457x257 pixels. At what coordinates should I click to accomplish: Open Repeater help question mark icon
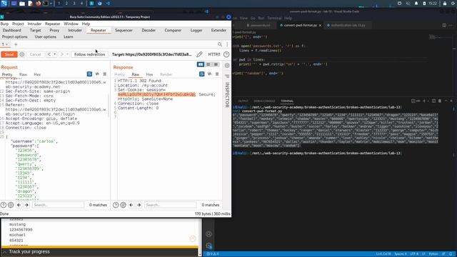point(226,54)
